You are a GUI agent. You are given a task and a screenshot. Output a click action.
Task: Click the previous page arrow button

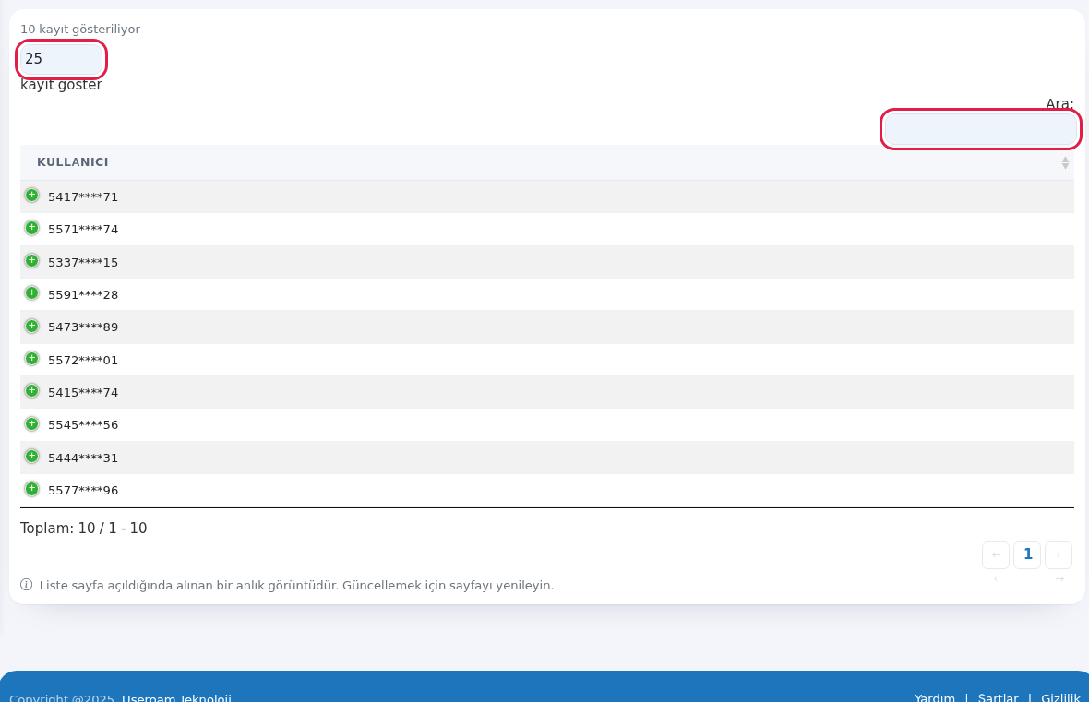(996, 554)
